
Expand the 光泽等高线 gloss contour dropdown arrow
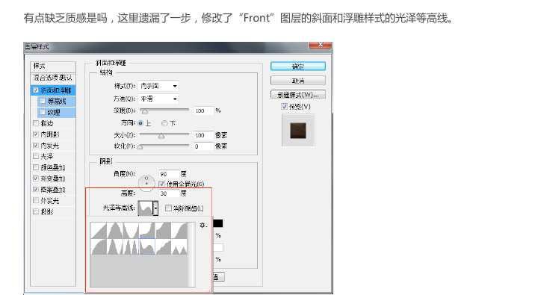click(x=155, y=208)
